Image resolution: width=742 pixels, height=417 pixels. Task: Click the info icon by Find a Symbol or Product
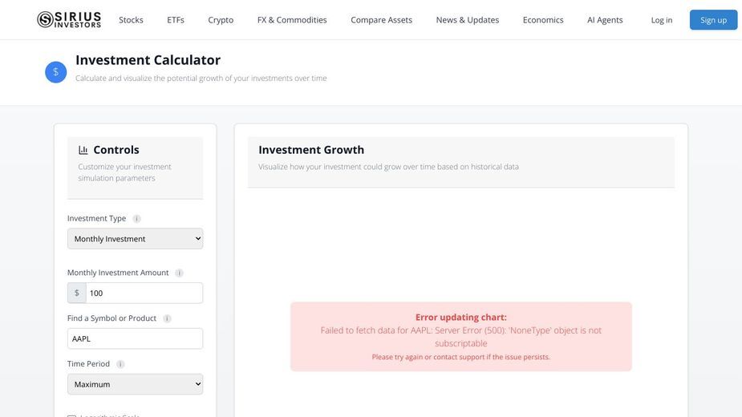[x=167, y=318]
